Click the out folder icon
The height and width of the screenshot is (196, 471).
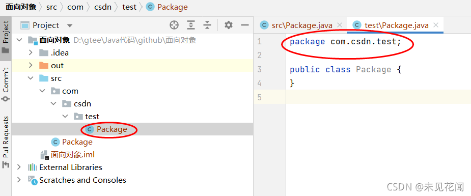coord(44,66)
